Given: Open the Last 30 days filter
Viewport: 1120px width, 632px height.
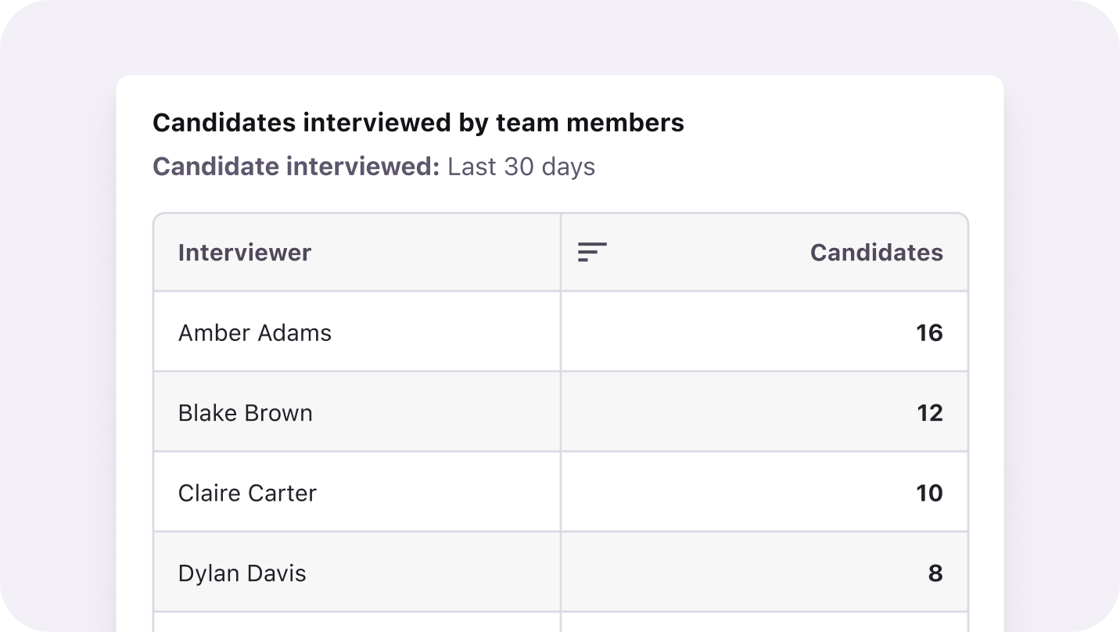Looking at the screenshot, I should coord(521,167).
